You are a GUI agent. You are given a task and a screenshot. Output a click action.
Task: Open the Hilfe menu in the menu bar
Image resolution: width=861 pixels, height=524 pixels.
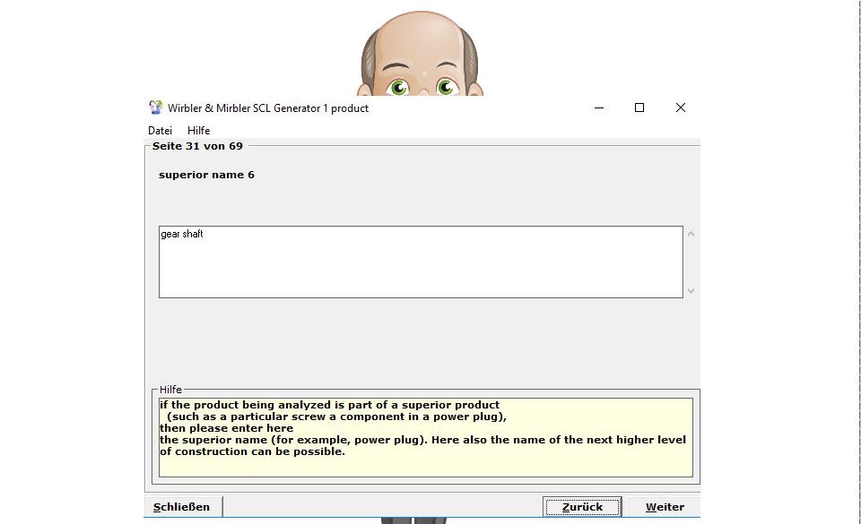click(x=198, y=131)
